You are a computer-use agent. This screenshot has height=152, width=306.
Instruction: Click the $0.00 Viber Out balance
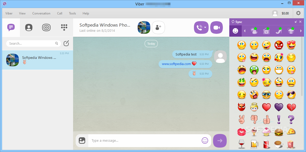tap(285, 13)
